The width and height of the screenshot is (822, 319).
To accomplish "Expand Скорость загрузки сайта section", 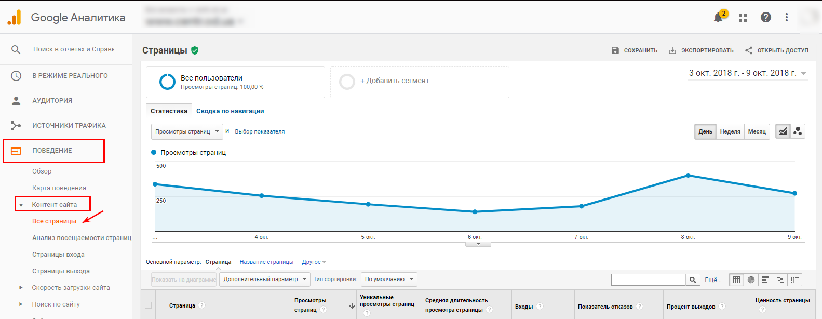I will [21, 288].
